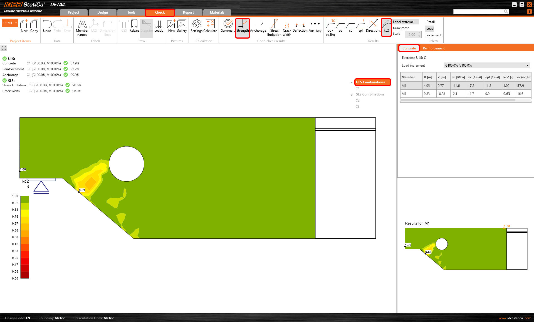Increase the Scale value stepper
The height and width of the screenshot is (322, 534).
(x=419, y=33)
